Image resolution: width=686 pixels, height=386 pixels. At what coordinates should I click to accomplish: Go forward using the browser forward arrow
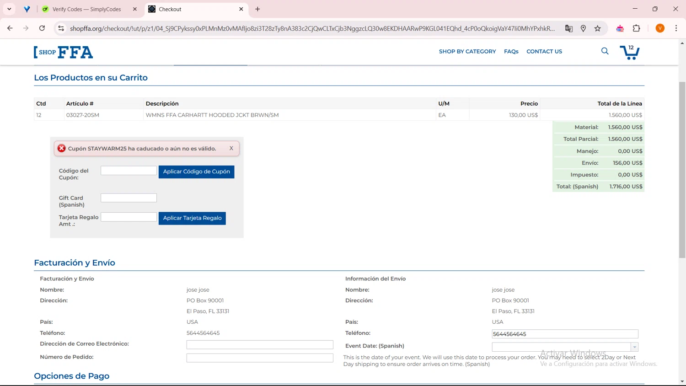pyautogui.click(x=26, y=28)
